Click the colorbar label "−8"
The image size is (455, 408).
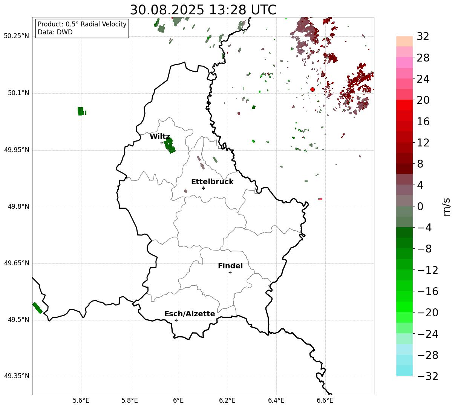pyautogui.click(x=424, y=249)
